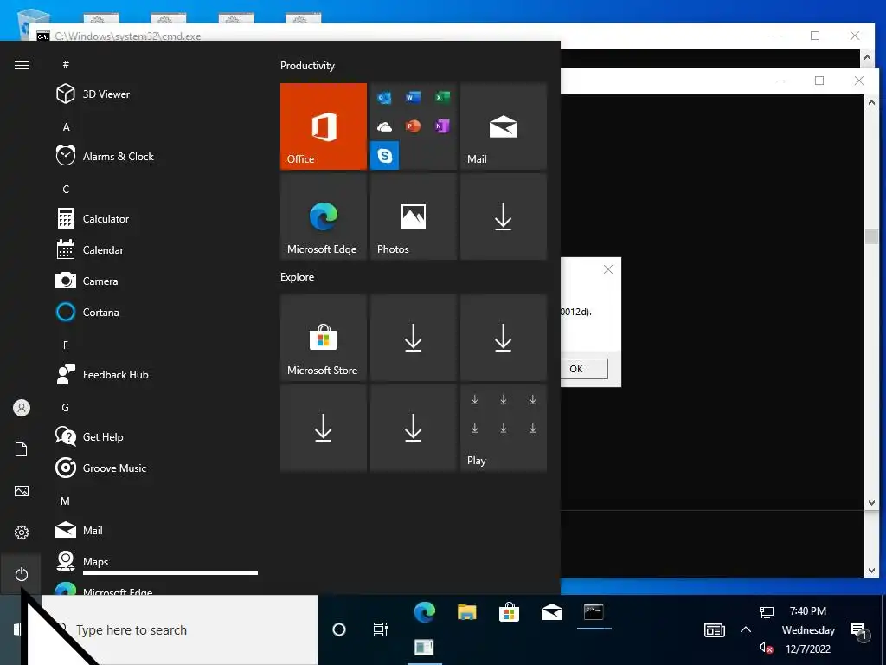
Task: Click the Windows Start button
Action: pyautogui.click(x=17, y=629)
